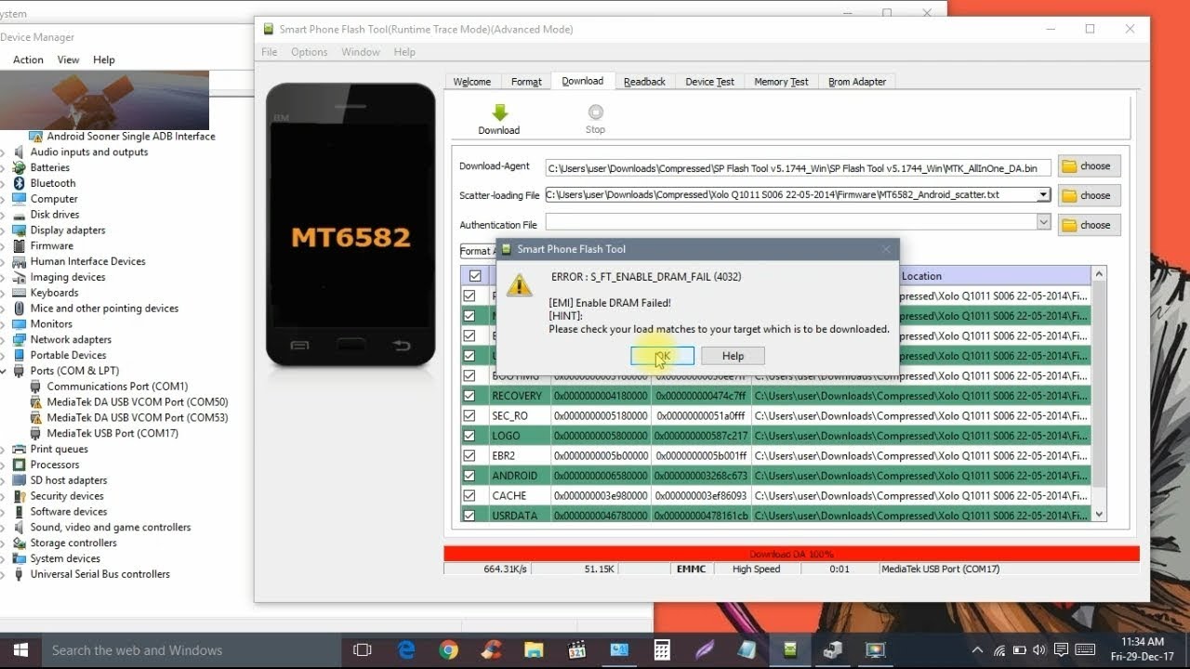
Task: Switch to the Brom Adapter tab
Action: 857,82
